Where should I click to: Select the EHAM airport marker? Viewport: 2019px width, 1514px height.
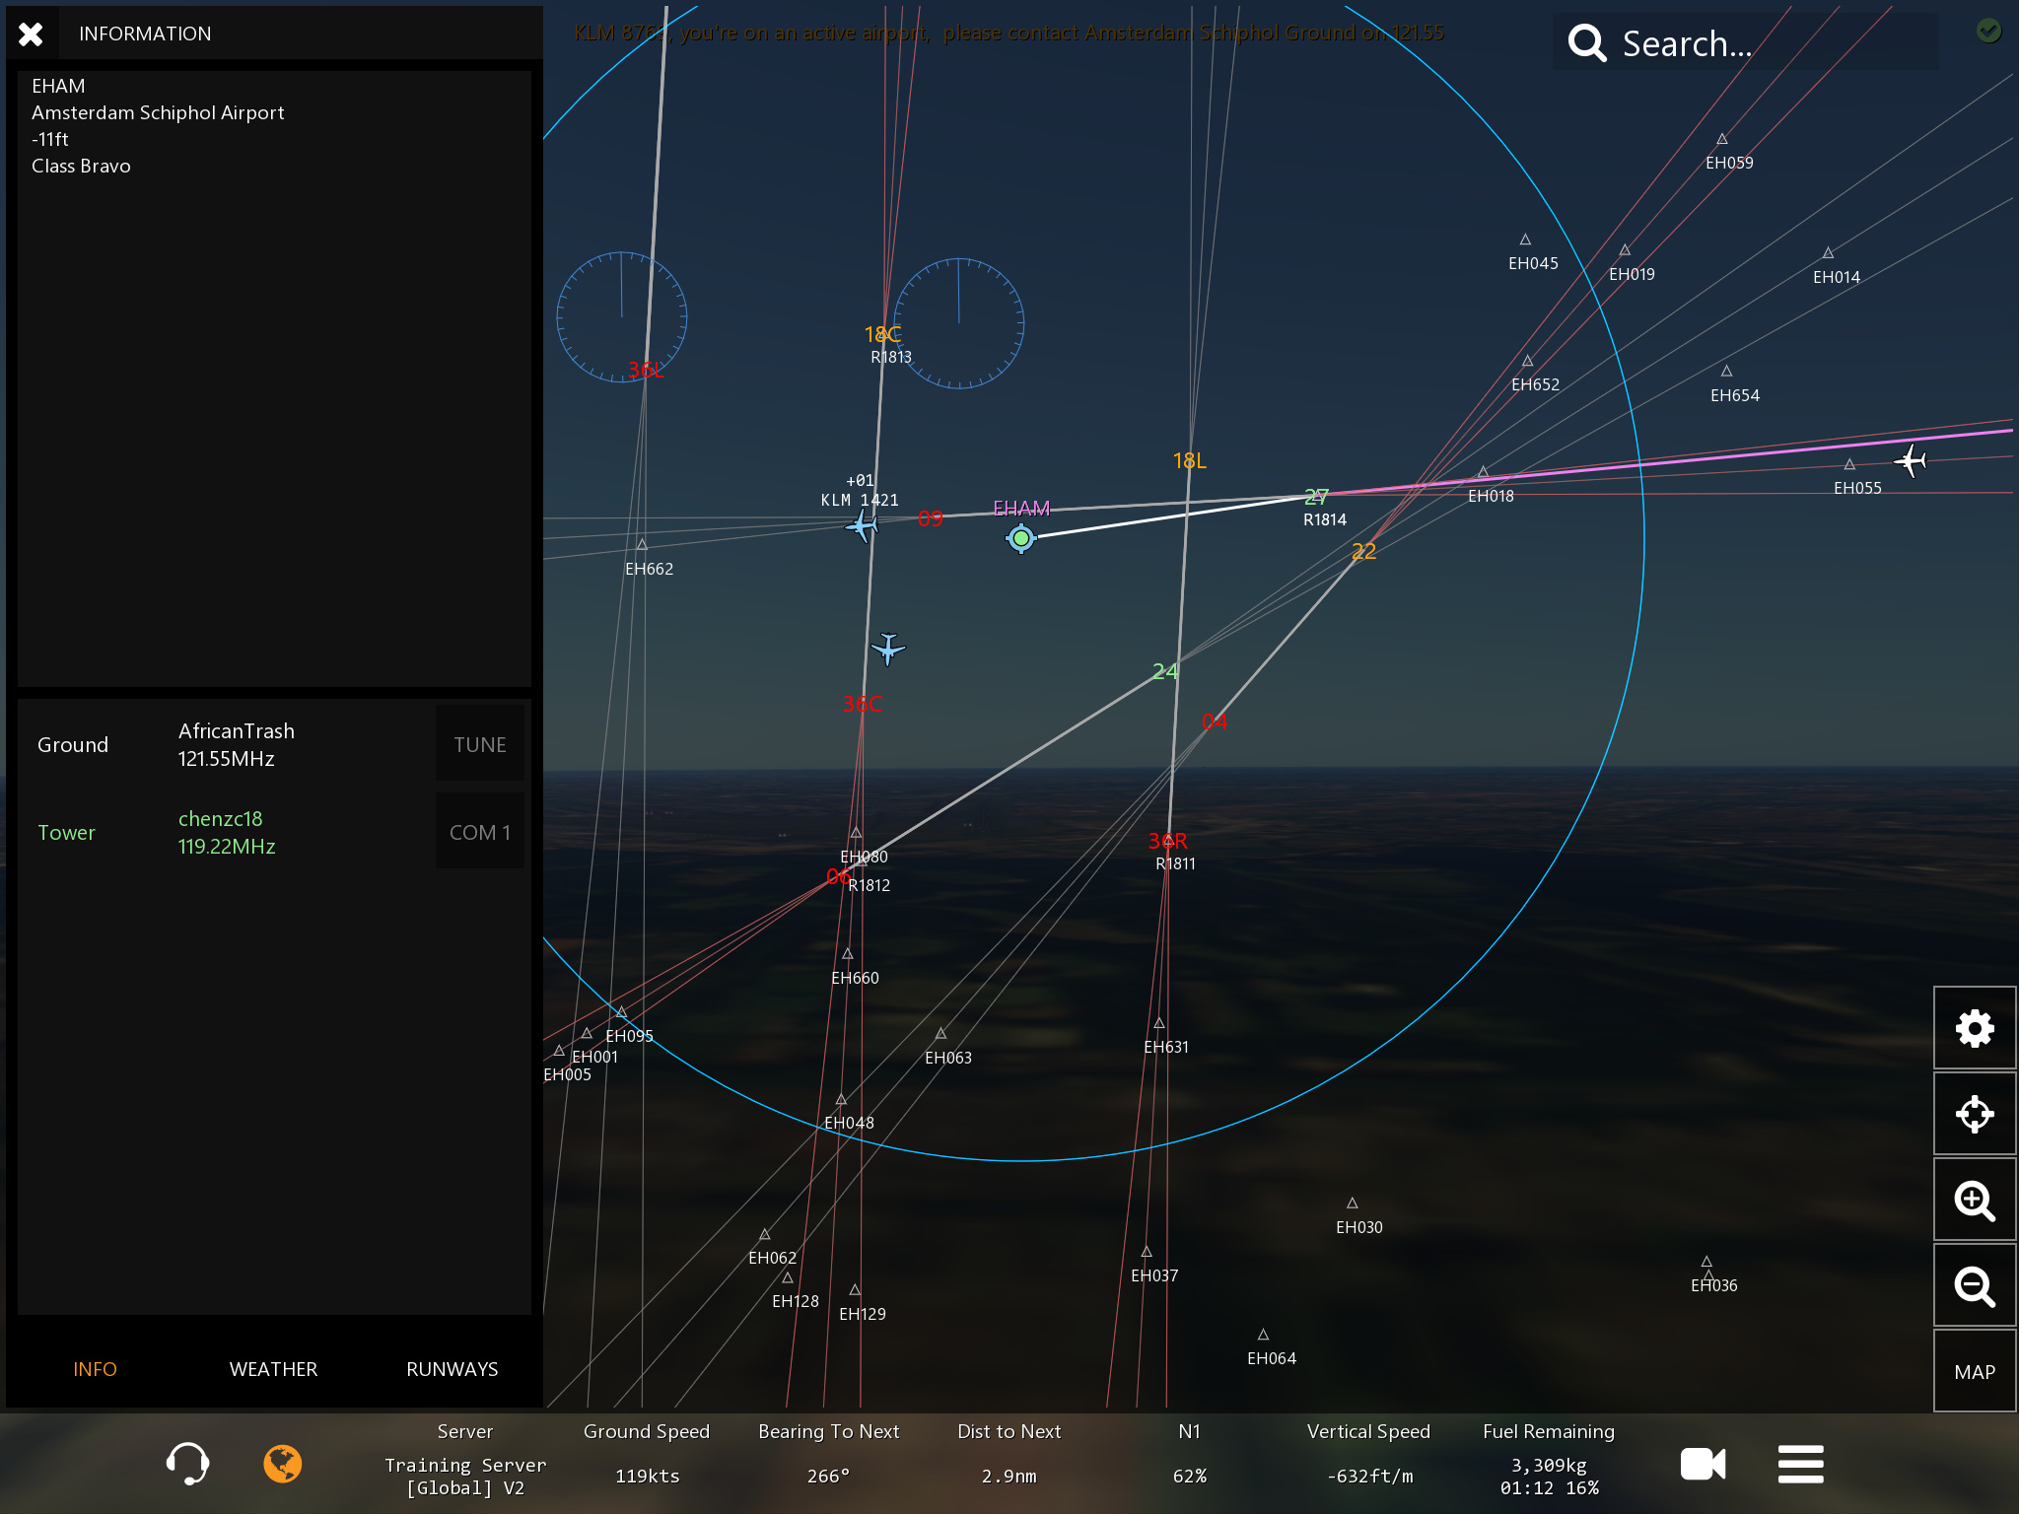(x=1020, y=538)
